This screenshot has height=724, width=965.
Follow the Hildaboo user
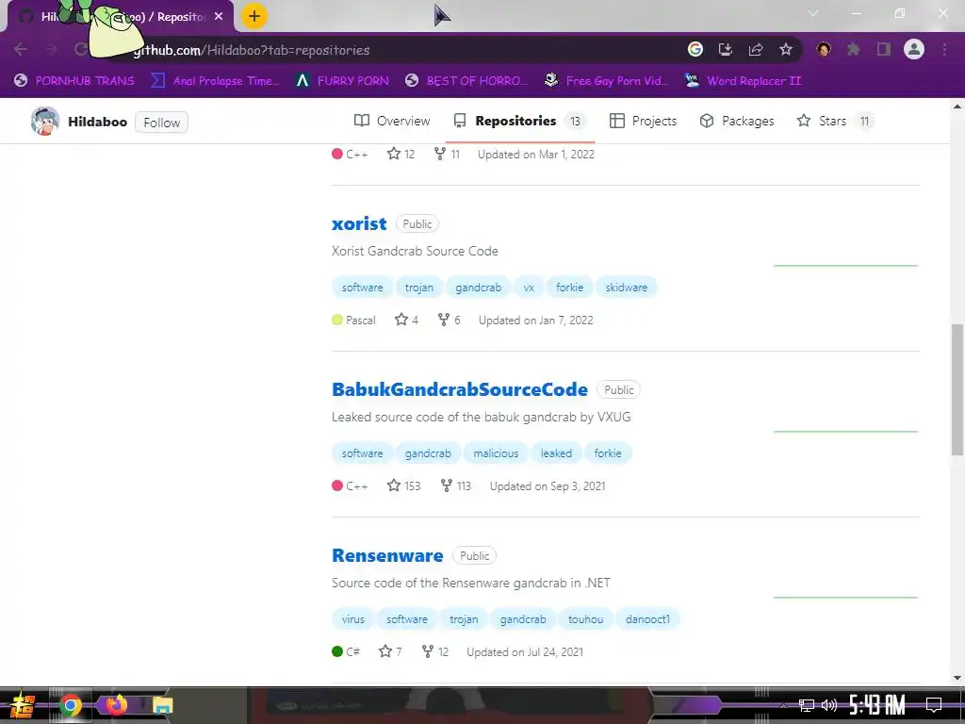point(162,123)
